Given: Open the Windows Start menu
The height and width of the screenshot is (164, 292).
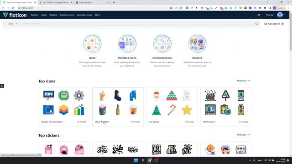Looking at the screenshot, I should click(136, 160).
